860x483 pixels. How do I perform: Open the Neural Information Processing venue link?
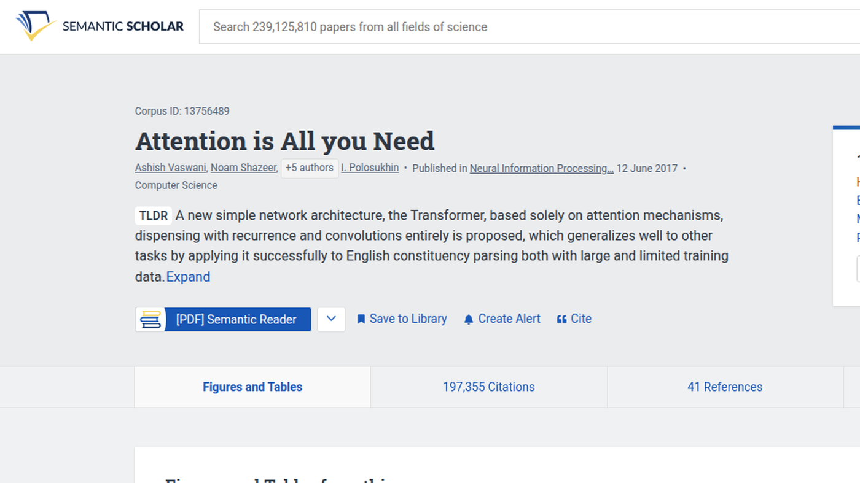542,168
